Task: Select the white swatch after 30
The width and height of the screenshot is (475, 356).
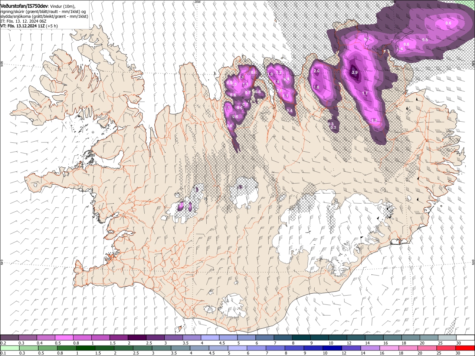Action: (x=465, y=338)
